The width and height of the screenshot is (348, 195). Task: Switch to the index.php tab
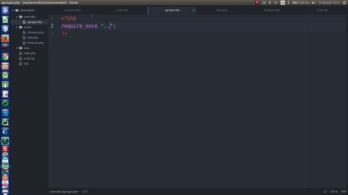(122, 10)
